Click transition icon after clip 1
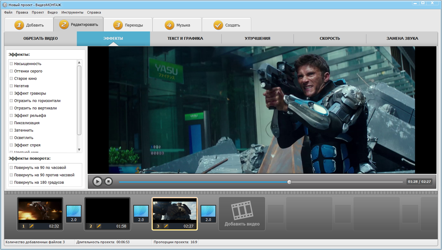Image resolution: width=442 pixels, height=250 pixels. [74, 214]
